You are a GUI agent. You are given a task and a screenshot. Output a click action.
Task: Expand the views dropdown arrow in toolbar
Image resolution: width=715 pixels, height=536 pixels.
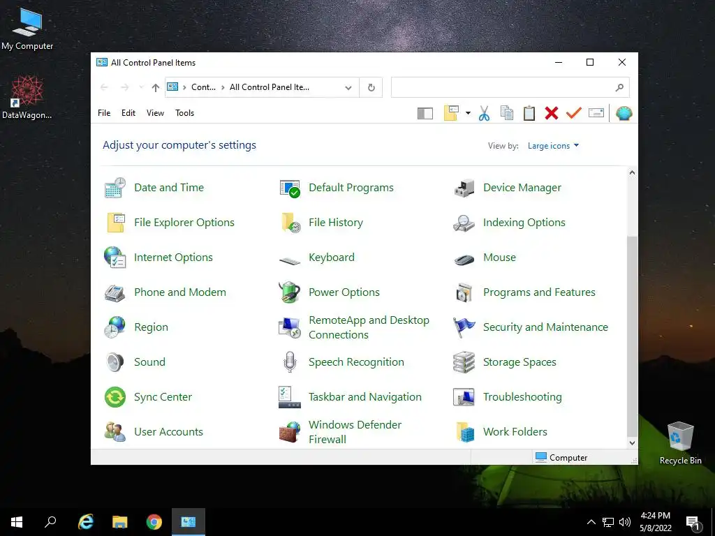(x=468, y=113)
